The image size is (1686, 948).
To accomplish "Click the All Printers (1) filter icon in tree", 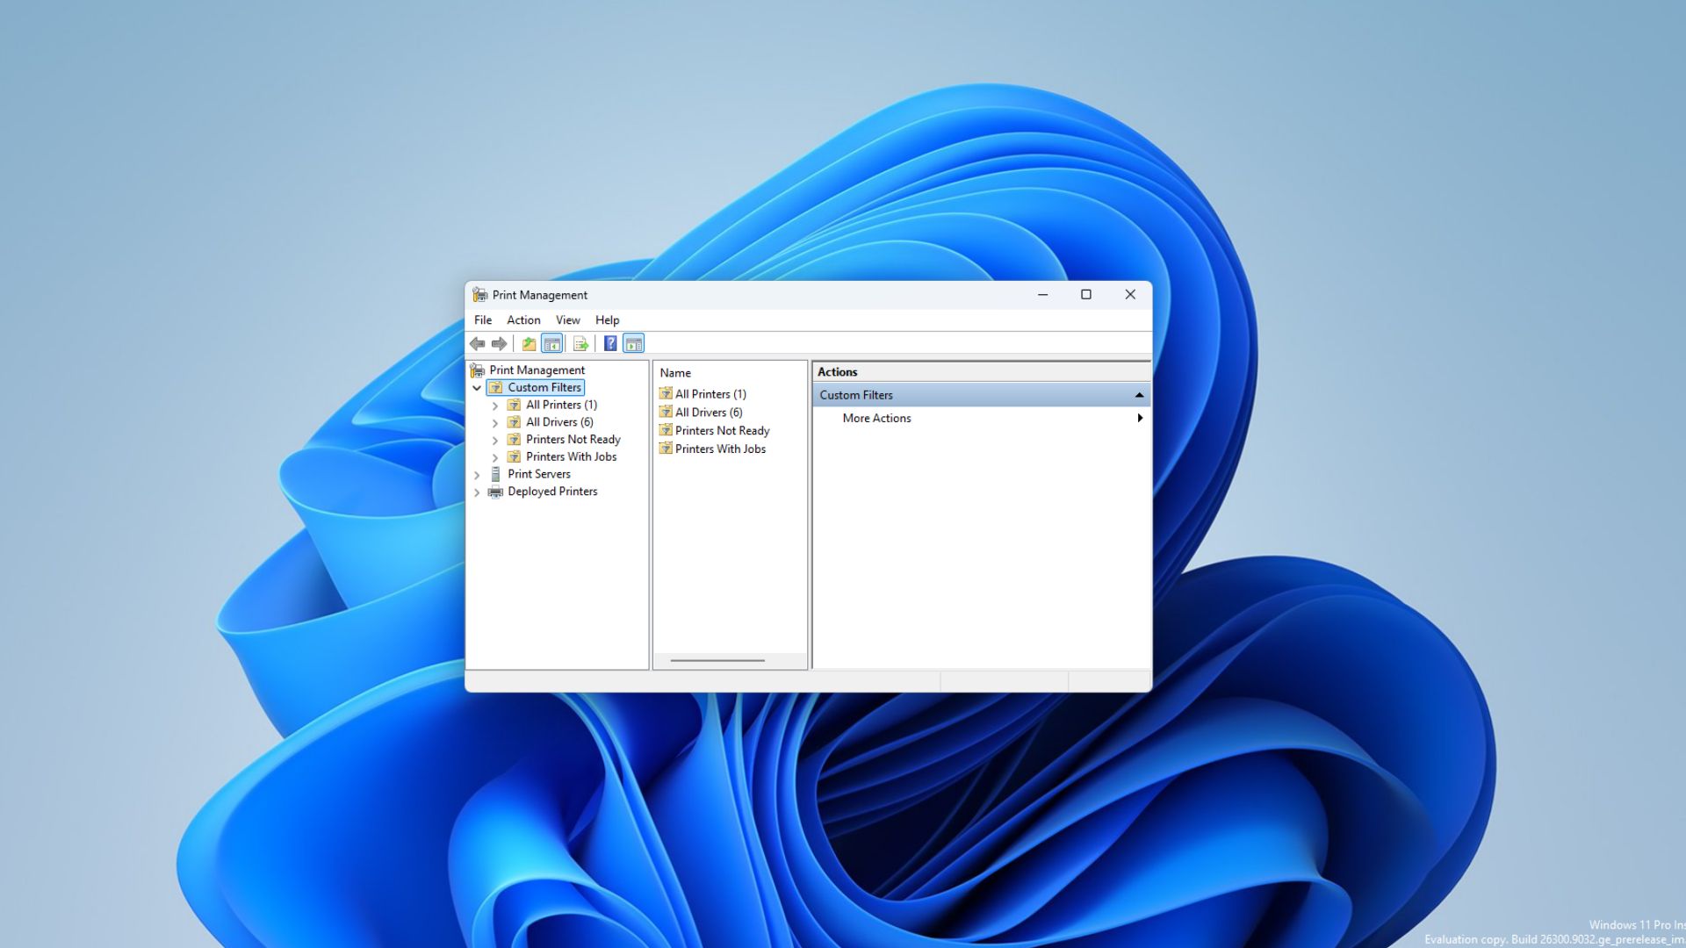I will 515,405.
